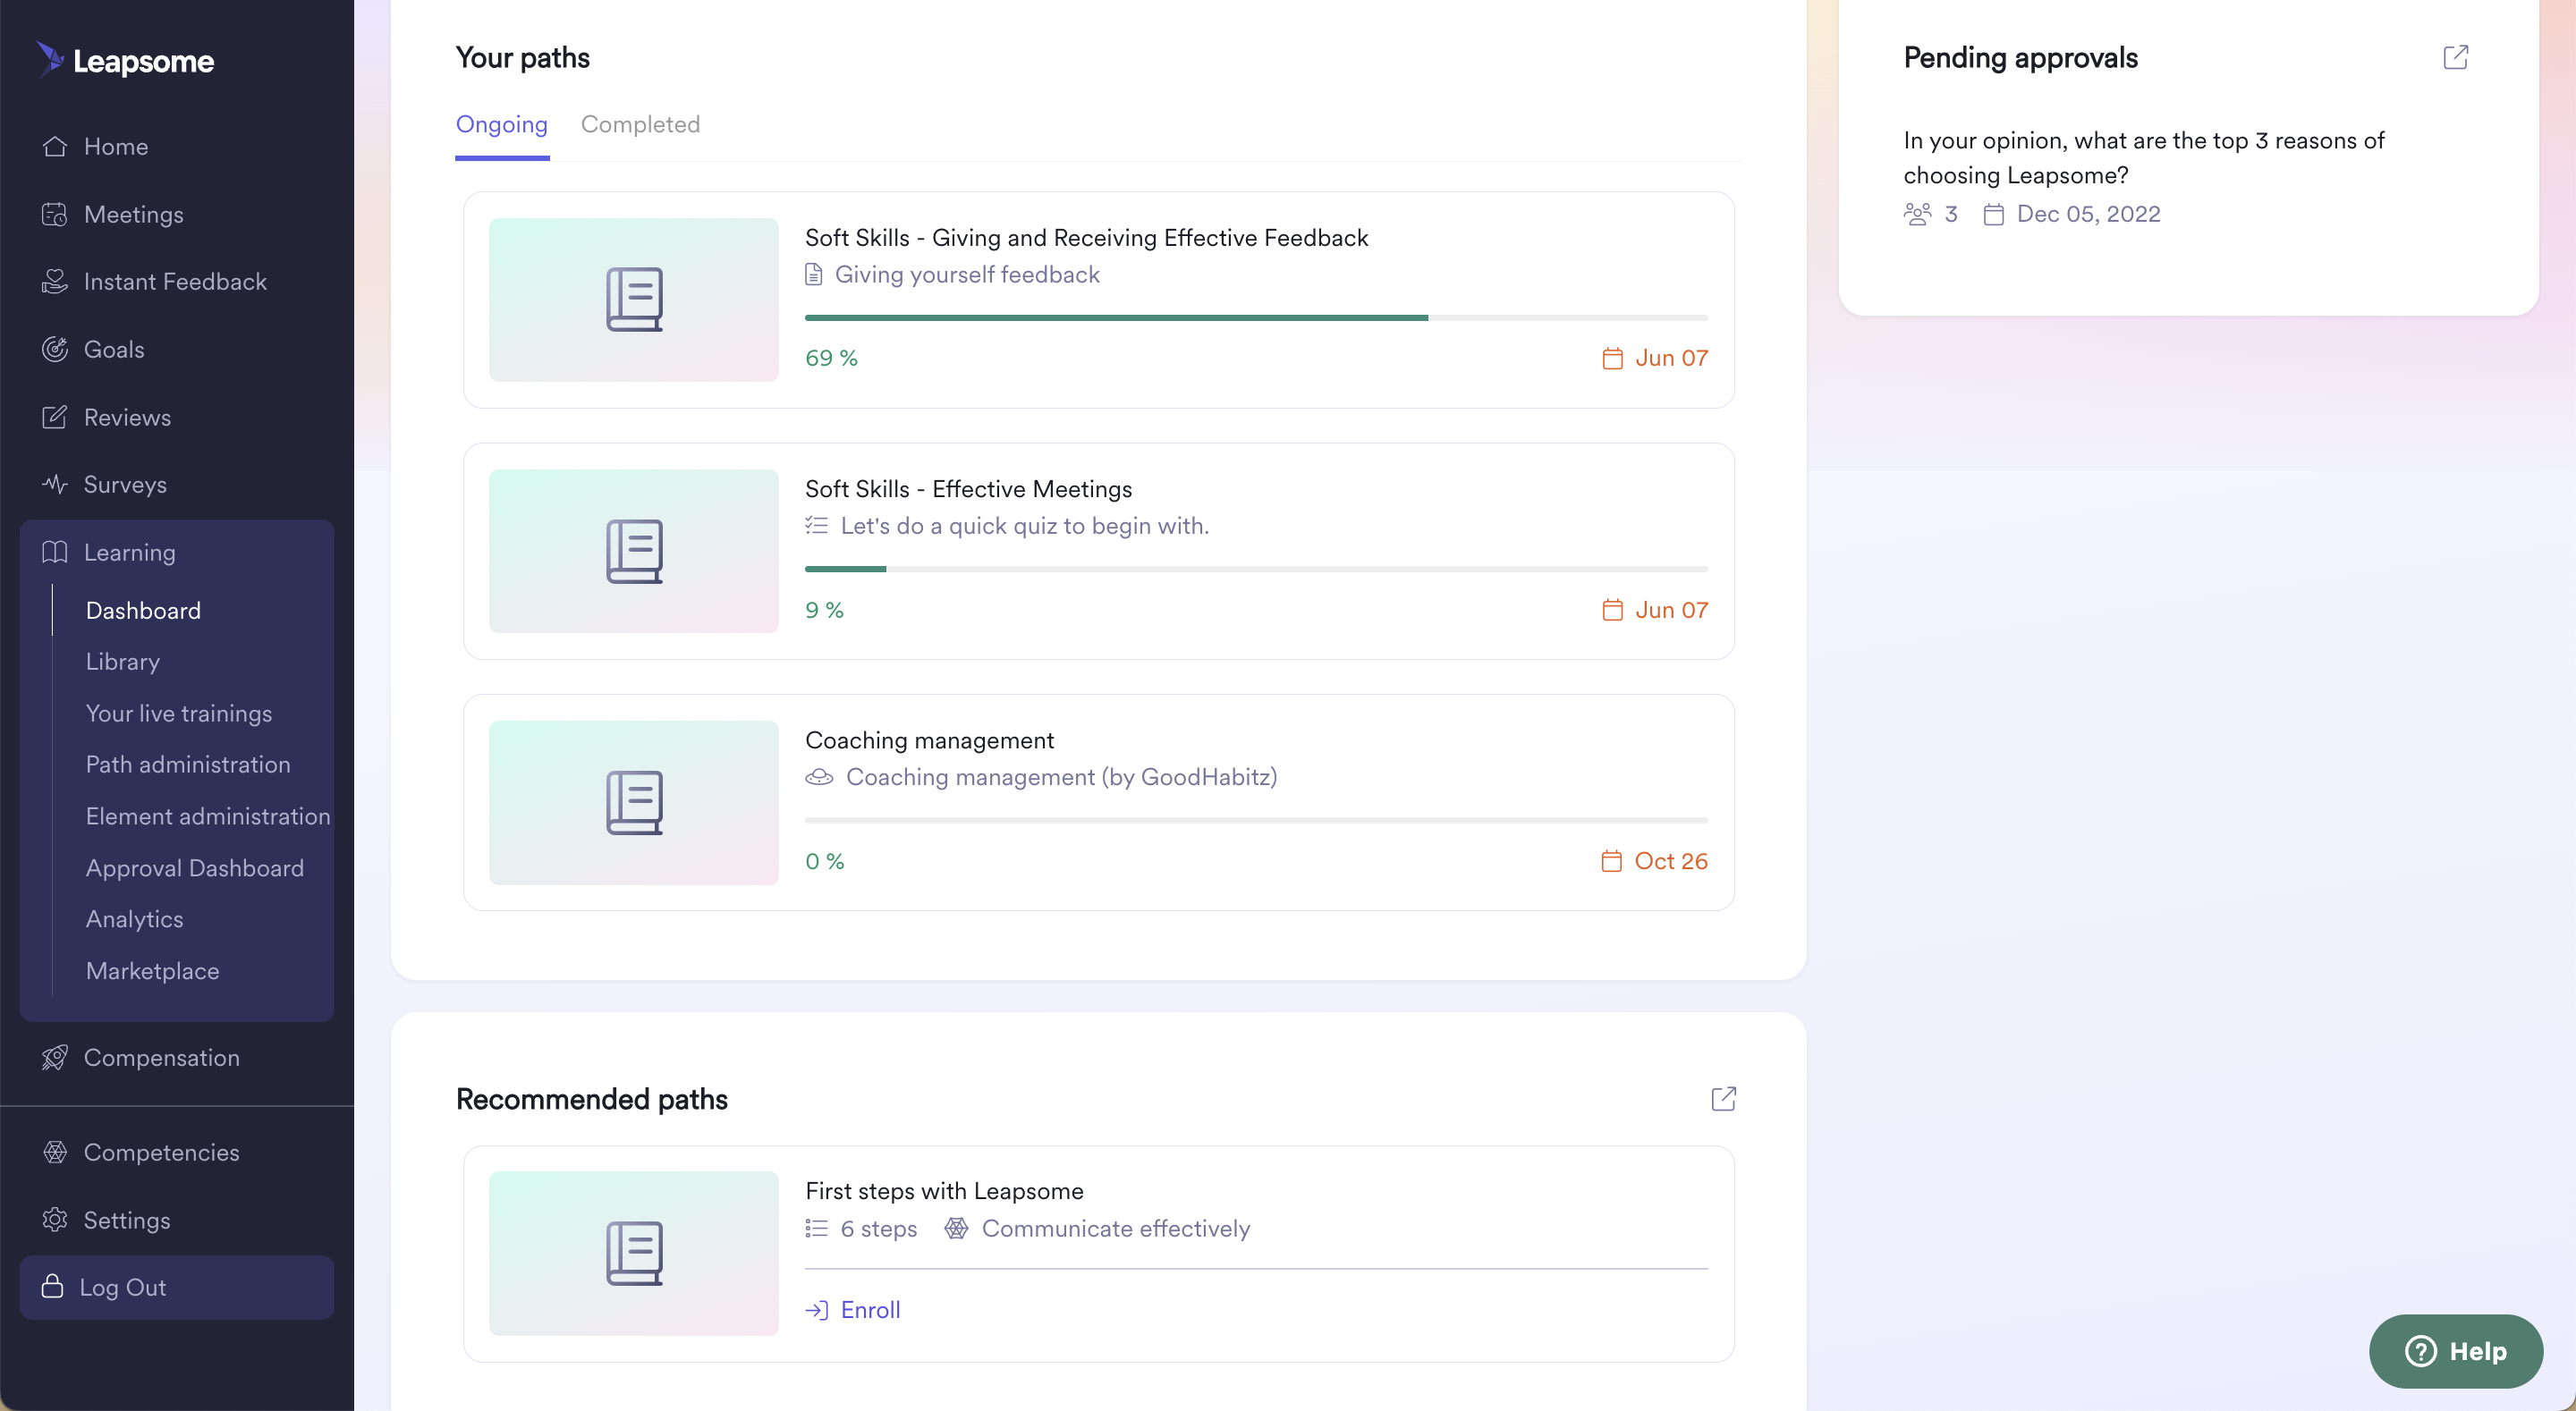
Task: Click the Feedback path book thumbnail
Action: click(x=634, y=299)
